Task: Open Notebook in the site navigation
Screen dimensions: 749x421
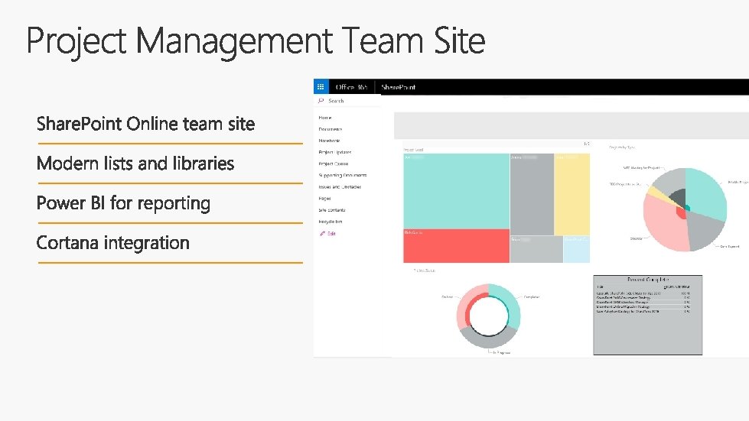Action: point(329,141)
